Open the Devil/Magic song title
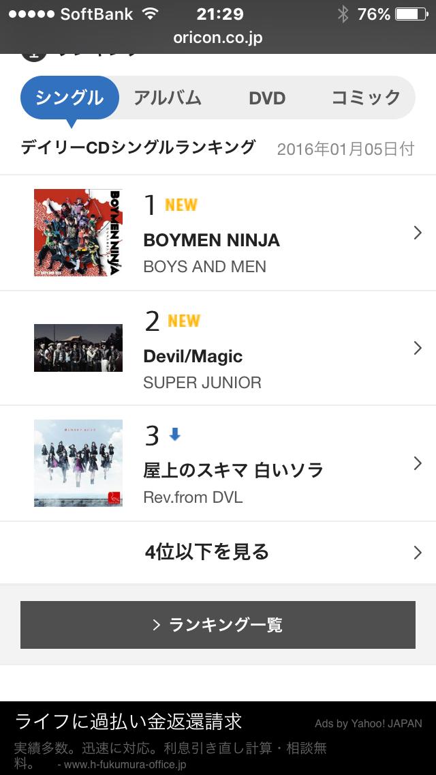436x775 pixels. pyautogui.click(x=193, y=356)
